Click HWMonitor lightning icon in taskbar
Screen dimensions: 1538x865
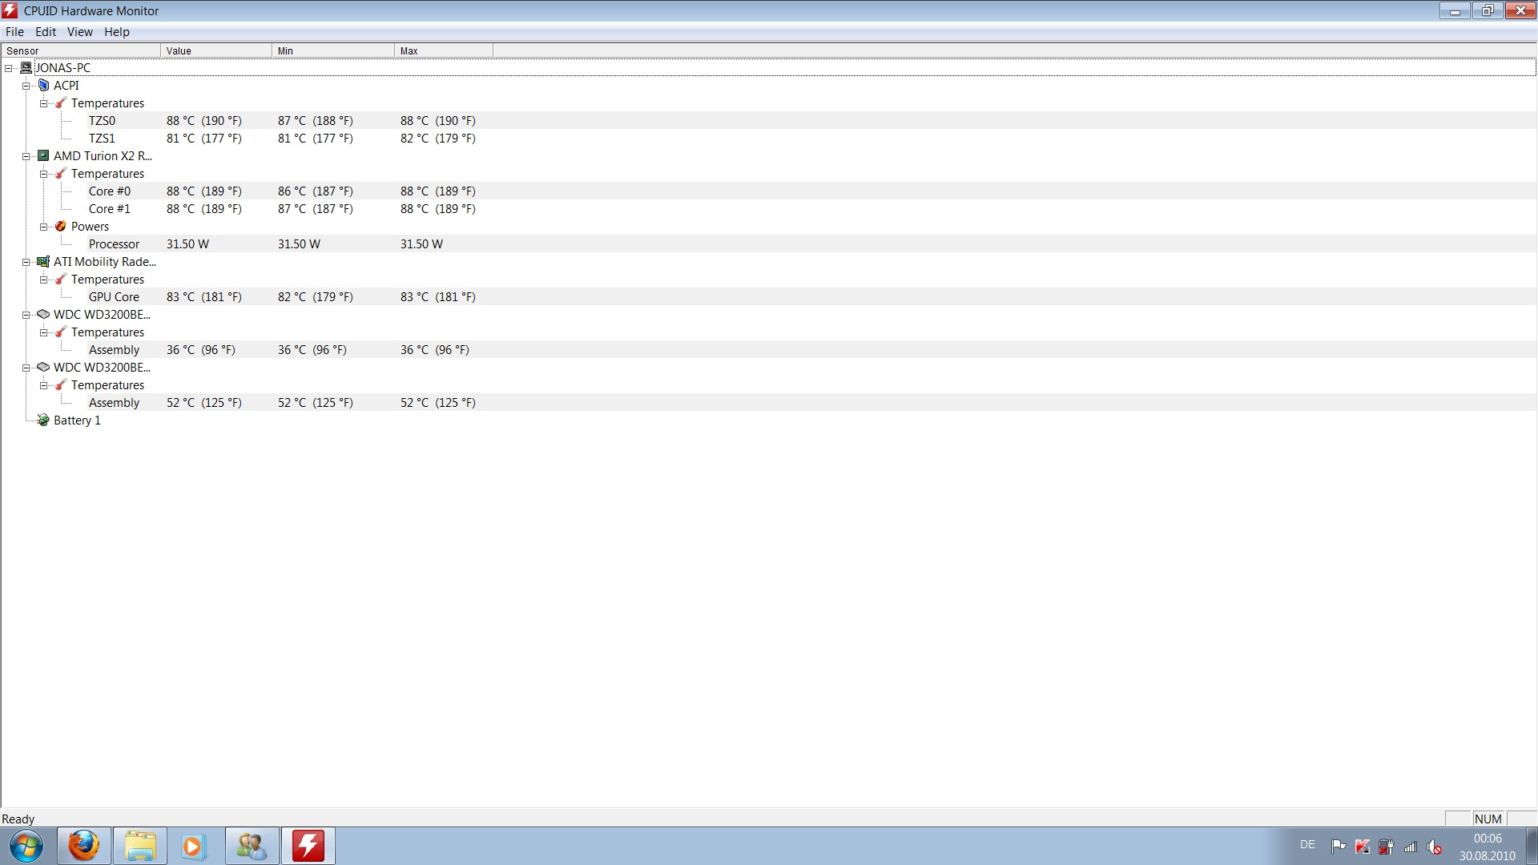coord(308,846)
